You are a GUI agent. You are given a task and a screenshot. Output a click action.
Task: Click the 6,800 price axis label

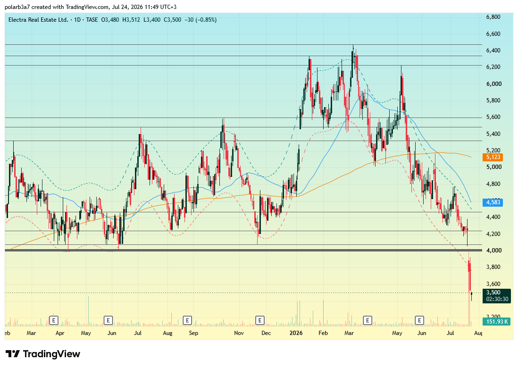point(493,17)
